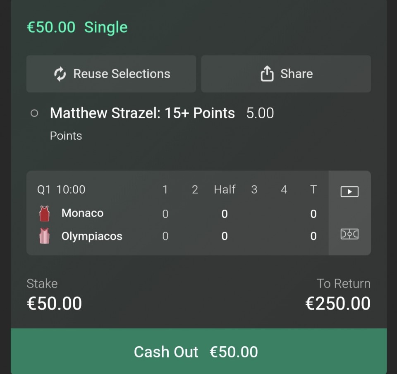This screenshot has height=374, width=397.
Task: Open the live stream video icon
Action: tap(349, 192)
